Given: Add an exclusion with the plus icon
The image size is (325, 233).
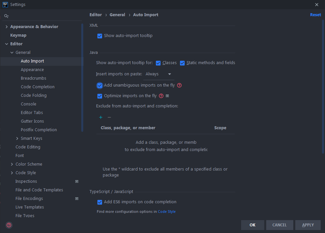Looking at the screenshot, I should pos(101,117).
